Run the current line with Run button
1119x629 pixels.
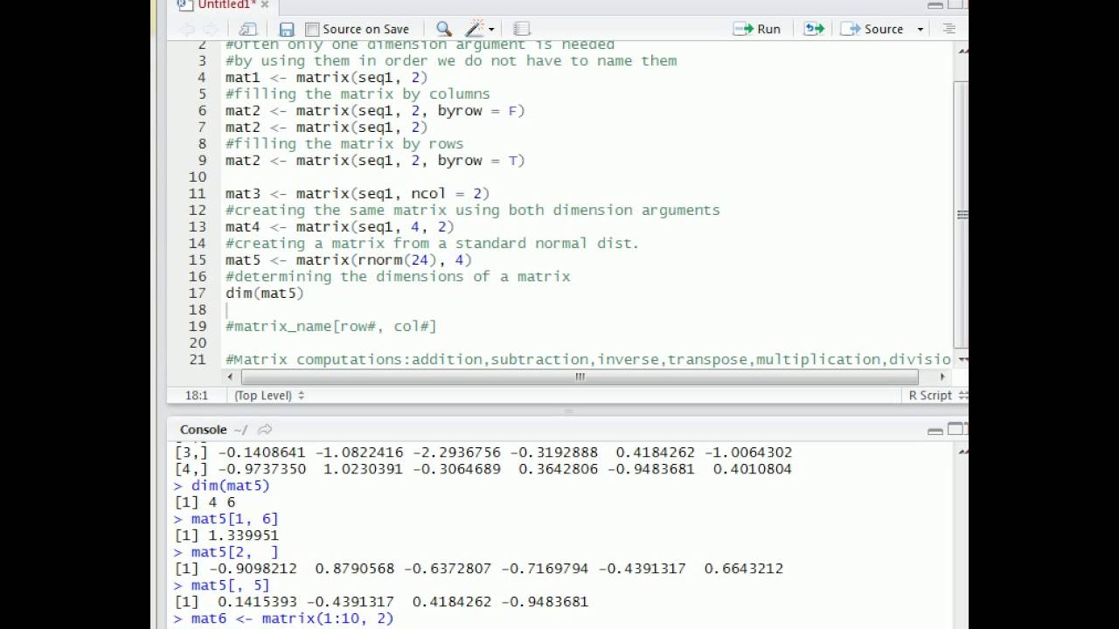(757, 29)
